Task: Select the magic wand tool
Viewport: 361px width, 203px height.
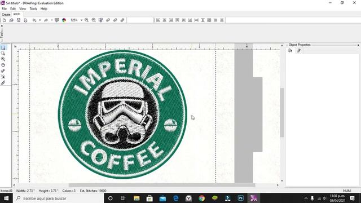Action: click(3, 77)
